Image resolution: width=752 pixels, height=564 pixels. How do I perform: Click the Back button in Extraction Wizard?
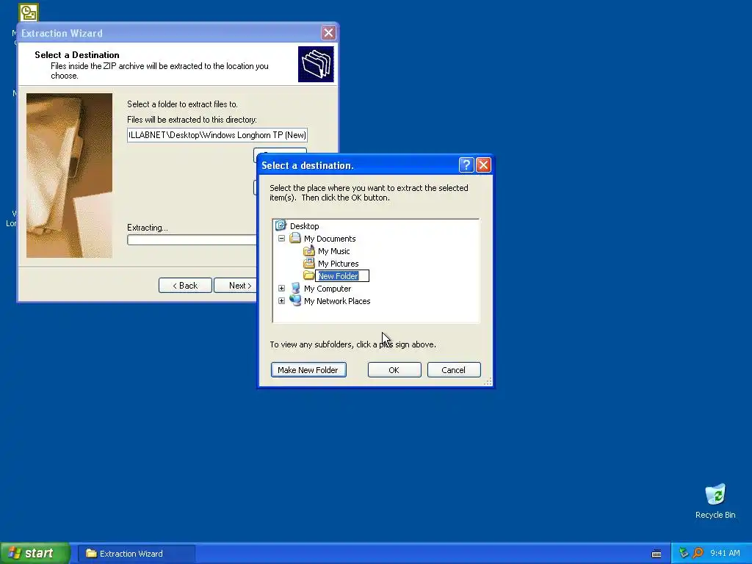pos(185,286)
